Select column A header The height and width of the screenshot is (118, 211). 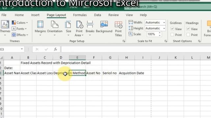click(x=12, y=58)
